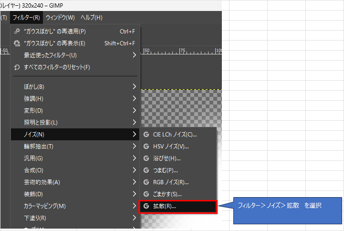The height and width of the screenshot is (231, 344).
Task: Select the RGB ノイズ(R)... filter
Action: pyautogui.click(x=171, y=182)
